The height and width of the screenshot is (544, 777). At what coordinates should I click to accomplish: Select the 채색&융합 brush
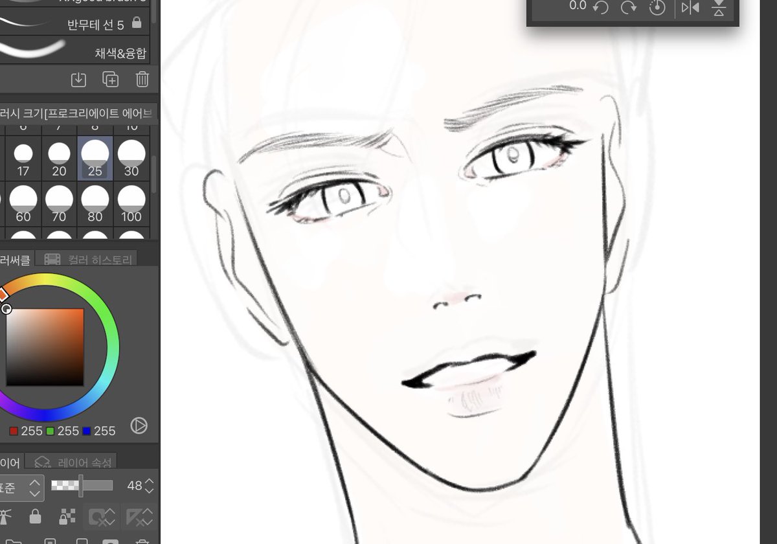coord(75,51)
